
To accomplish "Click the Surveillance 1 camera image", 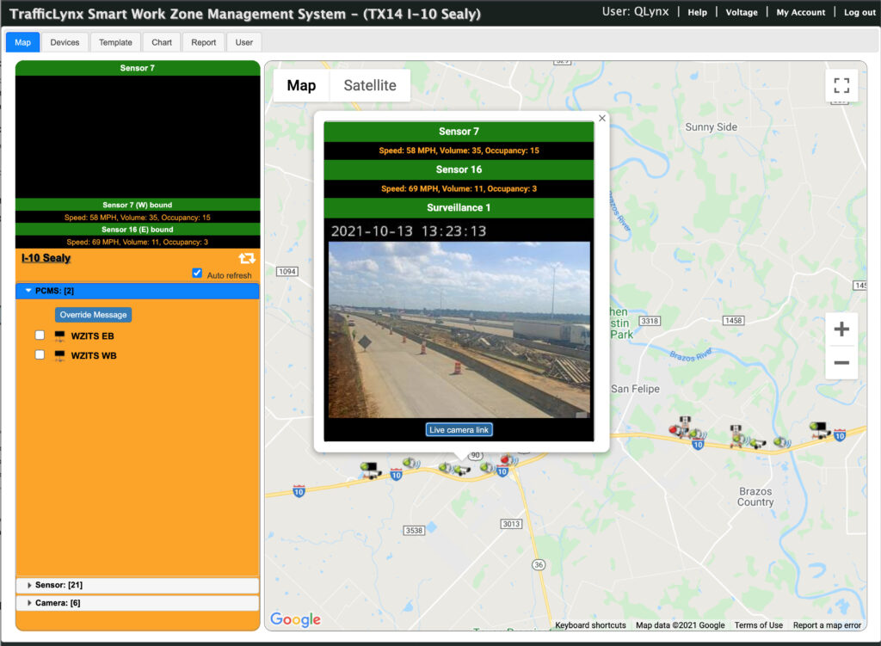I will (x=459, y=329).
